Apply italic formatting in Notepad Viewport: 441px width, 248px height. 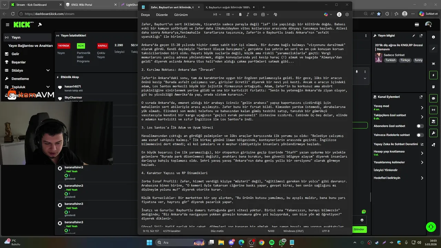[x=248, y=14]
